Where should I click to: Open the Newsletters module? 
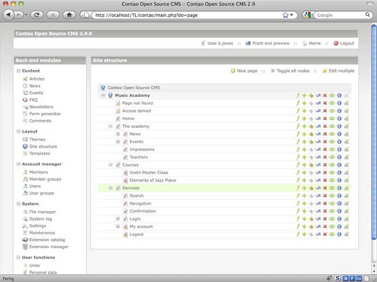pos(41,107)
